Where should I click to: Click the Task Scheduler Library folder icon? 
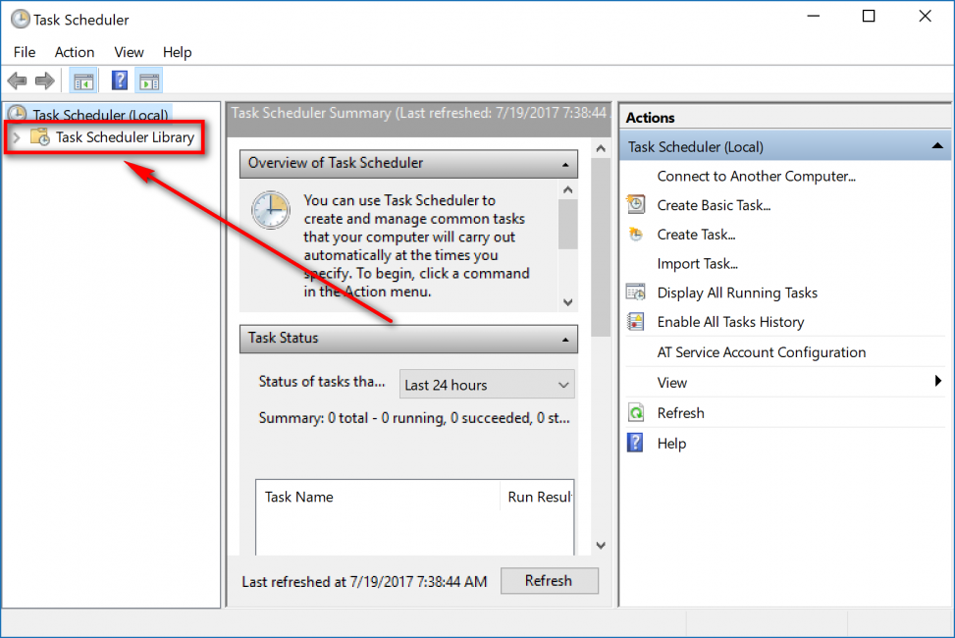tap(40, 137)
